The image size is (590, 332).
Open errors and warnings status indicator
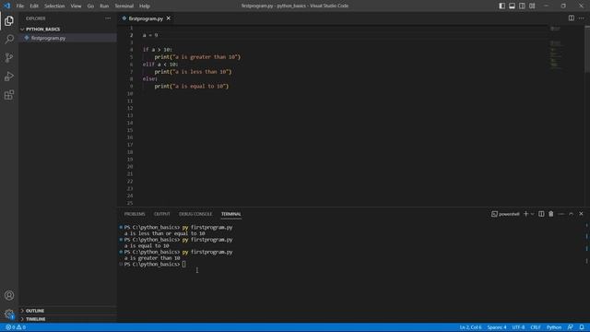(16, 327)
